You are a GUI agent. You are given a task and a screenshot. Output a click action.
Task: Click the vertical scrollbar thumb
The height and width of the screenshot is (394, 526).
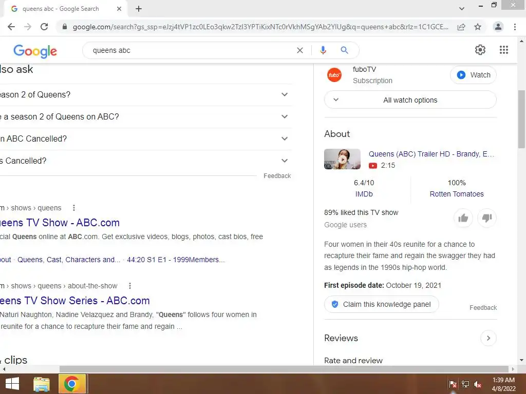point(521,119)
